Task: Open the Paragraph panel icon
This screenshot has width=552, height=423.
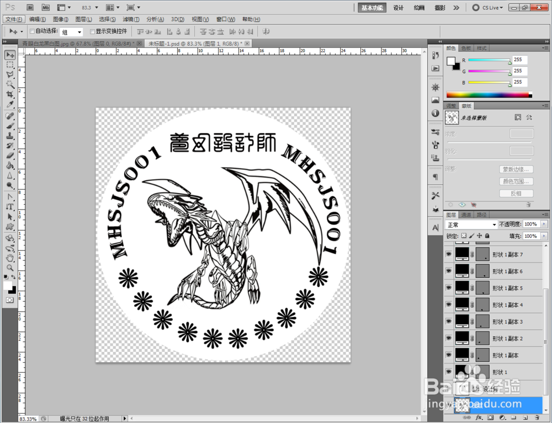Action: pyautogui.click(x=436, y=177)
